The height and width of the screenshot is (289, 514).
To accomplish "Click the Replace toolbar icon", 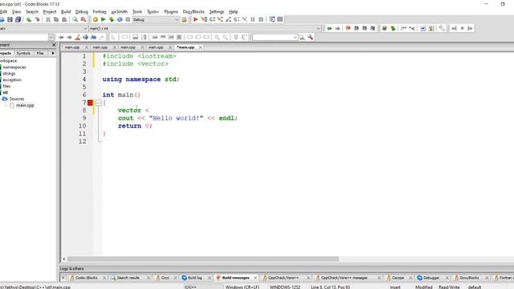I will (x=84, y=19).
